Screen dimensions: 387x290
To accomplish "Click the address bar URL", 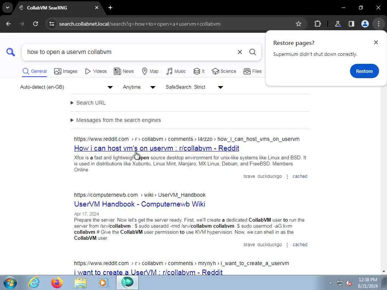I will pos(140,24).
